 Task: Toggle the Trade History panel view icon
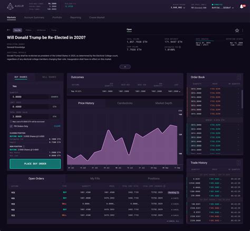[x=238, y=163]
